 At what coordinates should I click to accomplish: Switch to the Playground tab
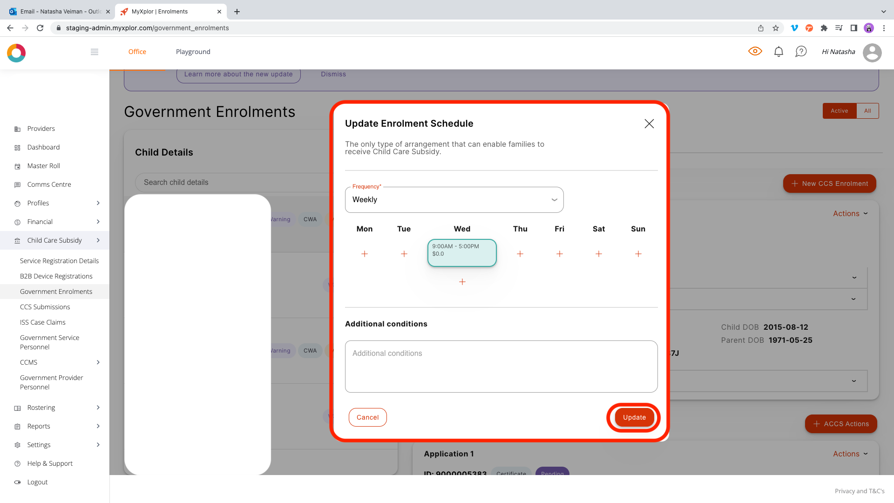point(193,52)
